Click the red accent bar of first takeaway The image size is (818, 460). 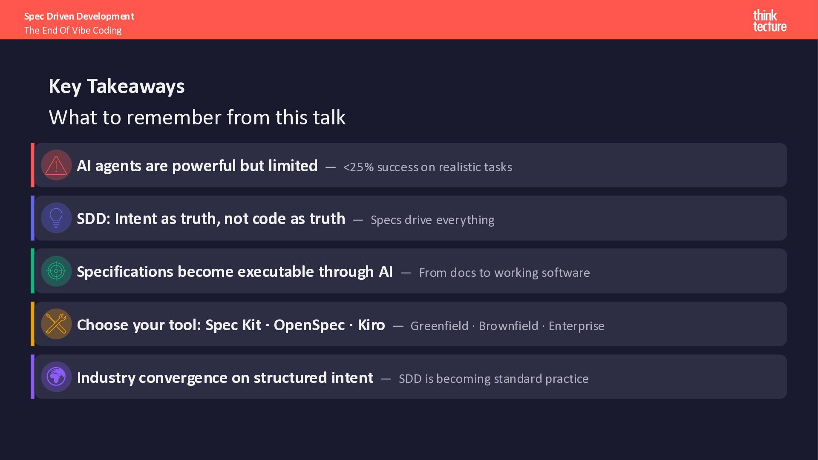pyautogui.click(x=32, y=165)
